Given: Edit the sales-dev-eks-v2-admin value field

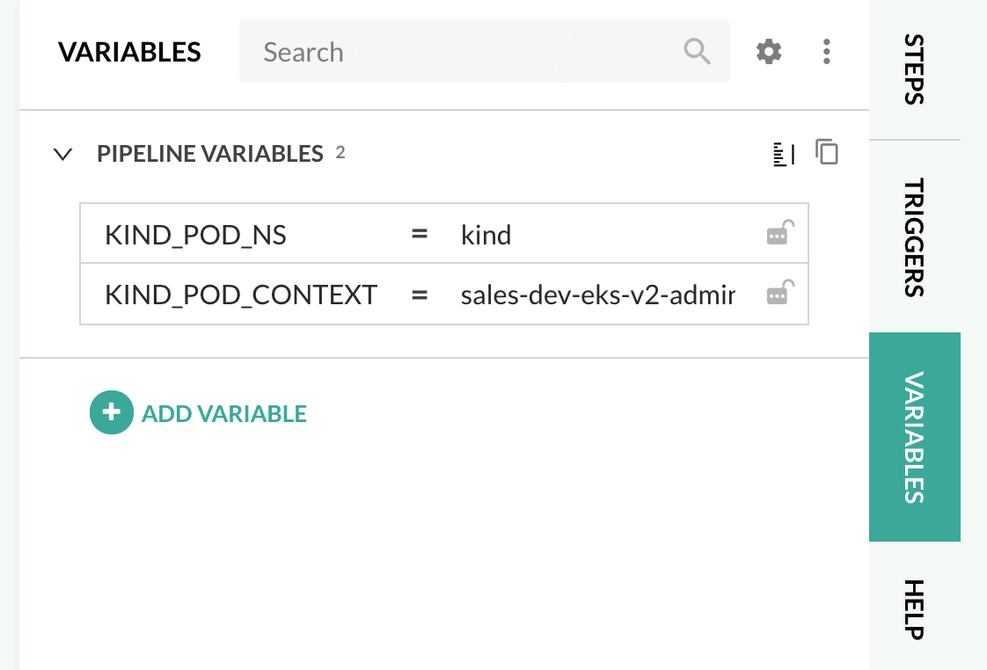Looking at the screenshot, I should pyautogui.click(x=598, y=295).
